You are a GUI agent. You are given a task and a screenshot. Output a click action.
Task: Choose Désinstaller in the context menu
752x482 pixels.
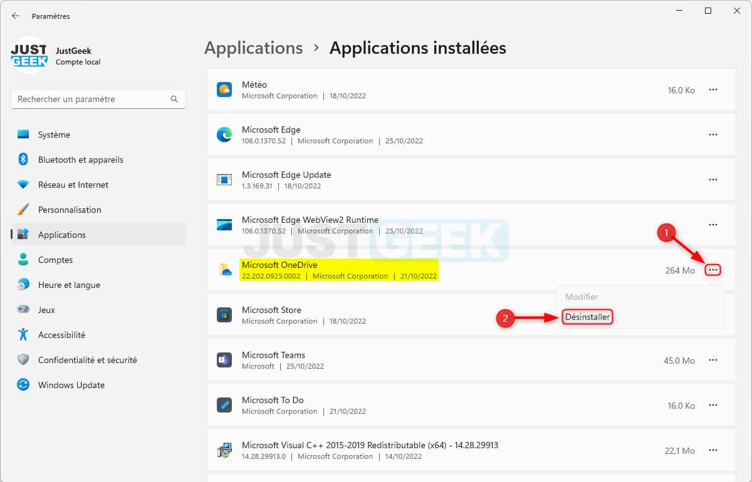(x=587, y=317)
